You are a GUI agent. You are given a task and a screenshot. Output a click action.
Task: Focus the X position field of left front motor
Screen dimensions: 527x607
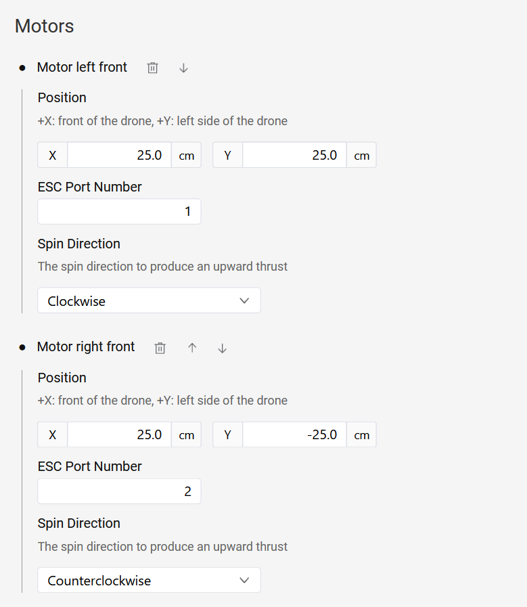point(119,155)
